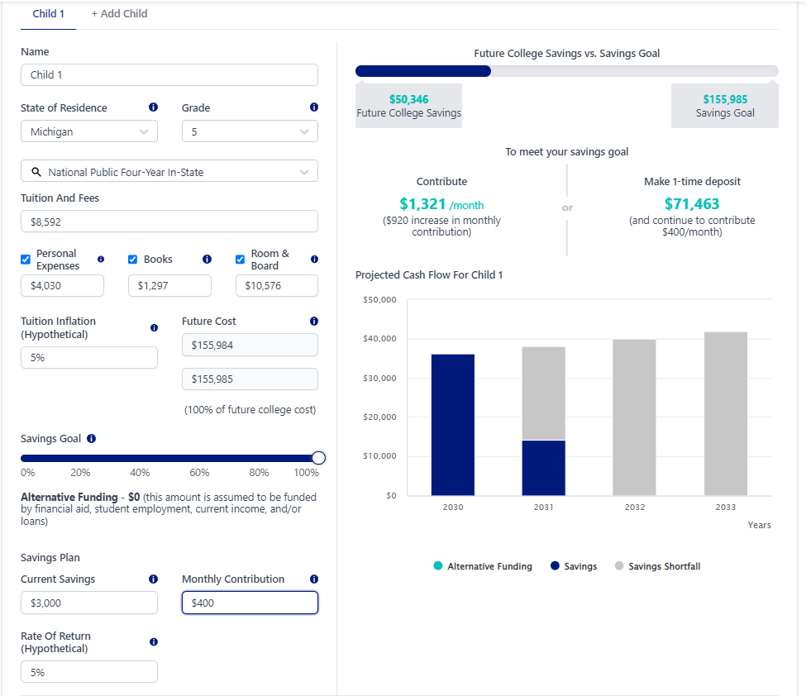Click the Savings Goal slider handle
806x696 pixels.
point(318,458)
